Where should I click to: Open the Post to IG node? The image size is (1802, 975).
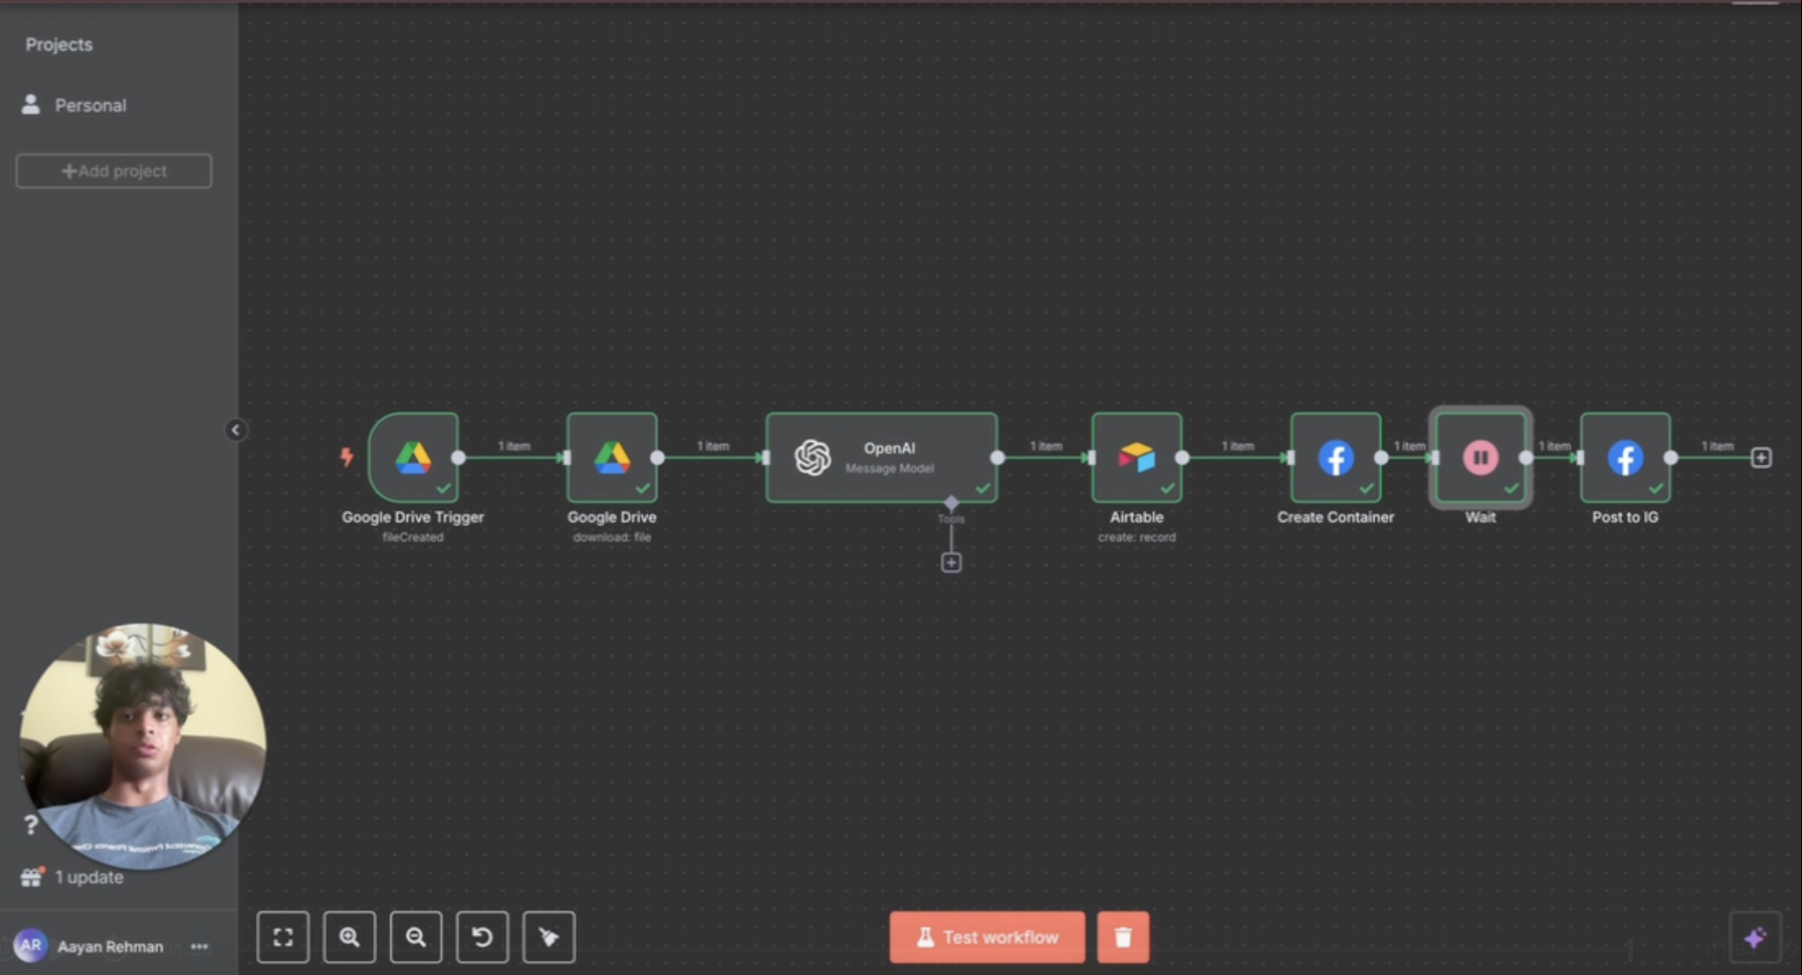click(1625, 457)
